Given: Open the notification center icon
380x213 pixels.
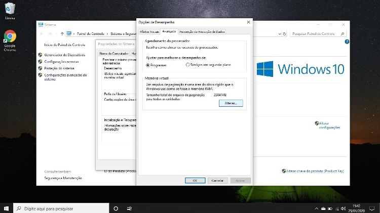Looking at the screenshot, I should [372, 208].
